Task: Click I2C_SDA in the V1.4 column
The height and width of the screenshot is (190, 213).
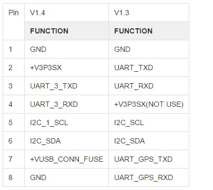Action: (66, 141)
